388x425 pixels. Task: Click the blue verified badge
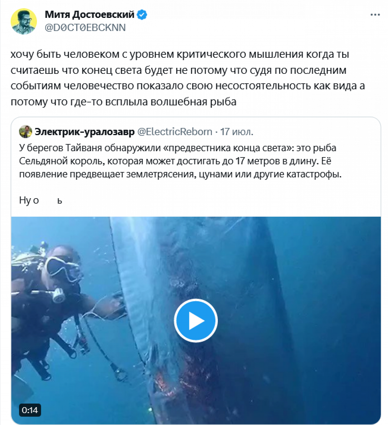[x=142, y=14]
